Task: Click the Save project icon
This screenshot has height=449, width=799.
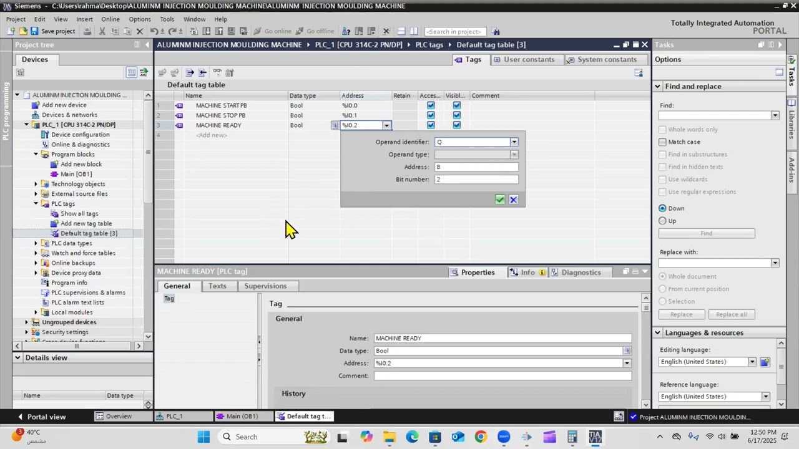Action: click(x=35, y=31)
